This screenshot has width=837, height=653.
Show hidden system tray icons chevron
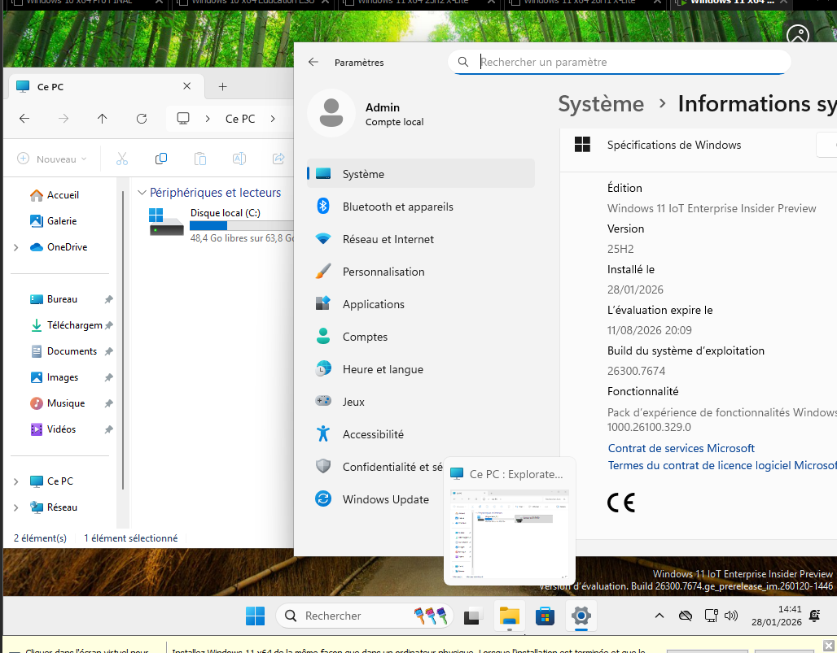click(660, 616)
